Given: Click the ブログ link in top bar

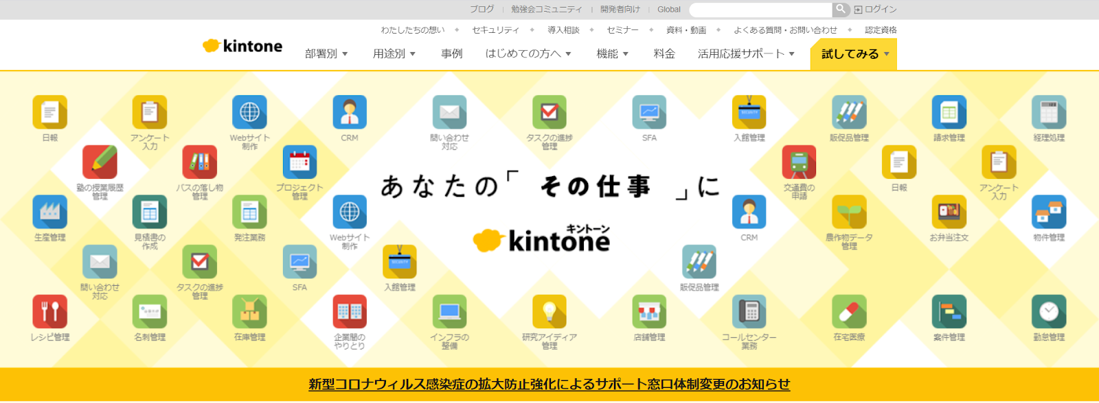Looking at the screenshot, I should pyautogui.click(x=482, y=10).
